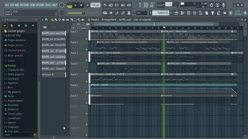
Task: Click the one-click audio recording microphone icon
Action: (223, 5)
